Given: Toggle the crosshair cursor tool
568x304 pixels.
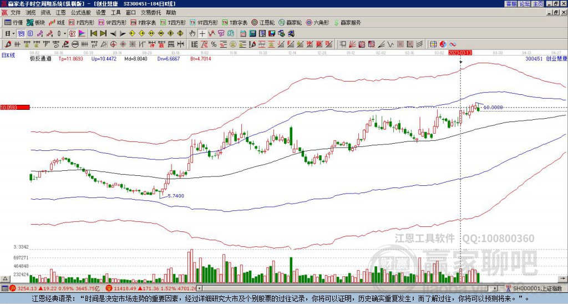Looking at the screenshot, I should coord(202,34).
